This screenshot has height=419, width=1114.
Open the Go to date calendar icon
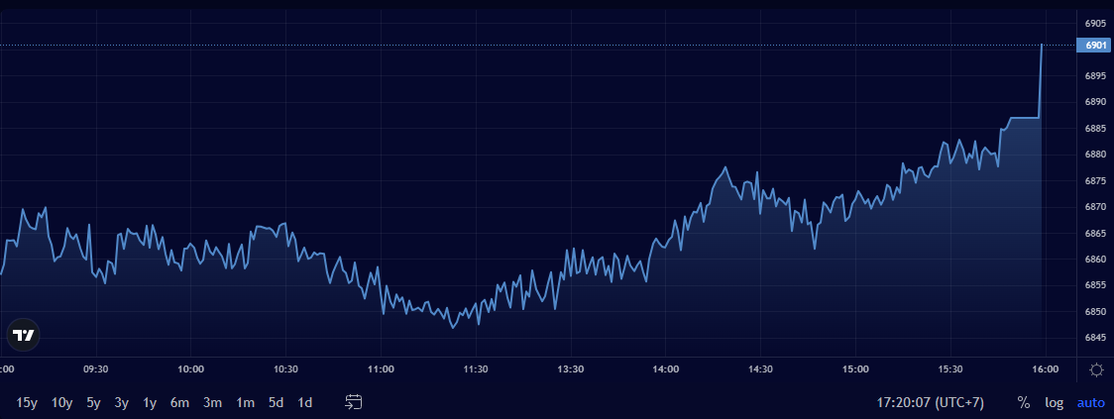(354, 402)
